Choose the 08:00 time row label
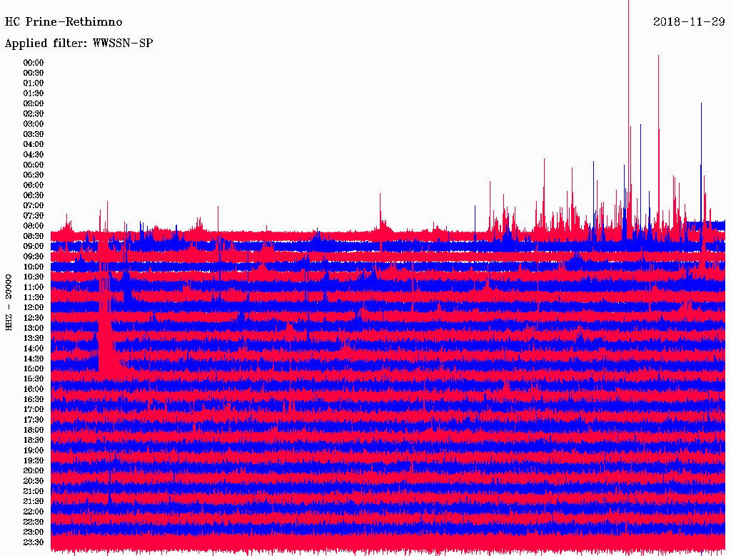731x556 pixels. [x=34, y=226]
